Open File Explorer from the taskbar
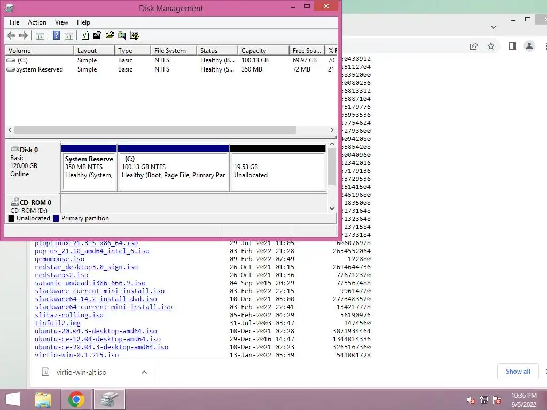This screenshot has width=547, height=410. [x=43, y=399]
